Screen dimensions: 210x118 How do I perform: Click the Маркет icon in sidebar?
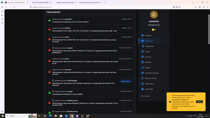[142, 68]
